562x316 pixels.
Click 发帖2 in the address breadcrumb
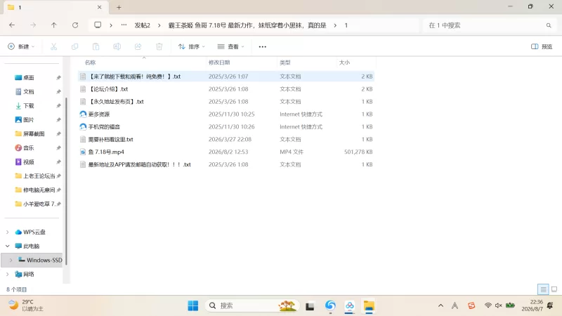pos(143,25)
